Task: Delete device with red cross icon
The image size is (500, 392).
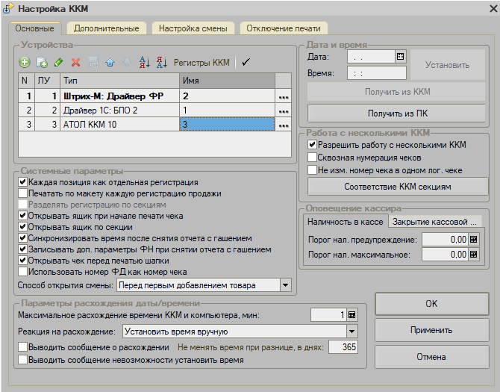Action: pyautogui.click(x=75, y=63)
